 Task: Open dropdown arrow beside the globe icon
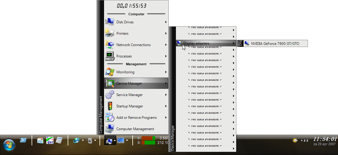click(x=82, y=140)
